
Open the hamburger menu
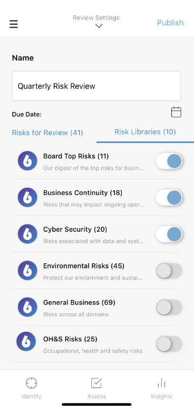tap(14, 24)
